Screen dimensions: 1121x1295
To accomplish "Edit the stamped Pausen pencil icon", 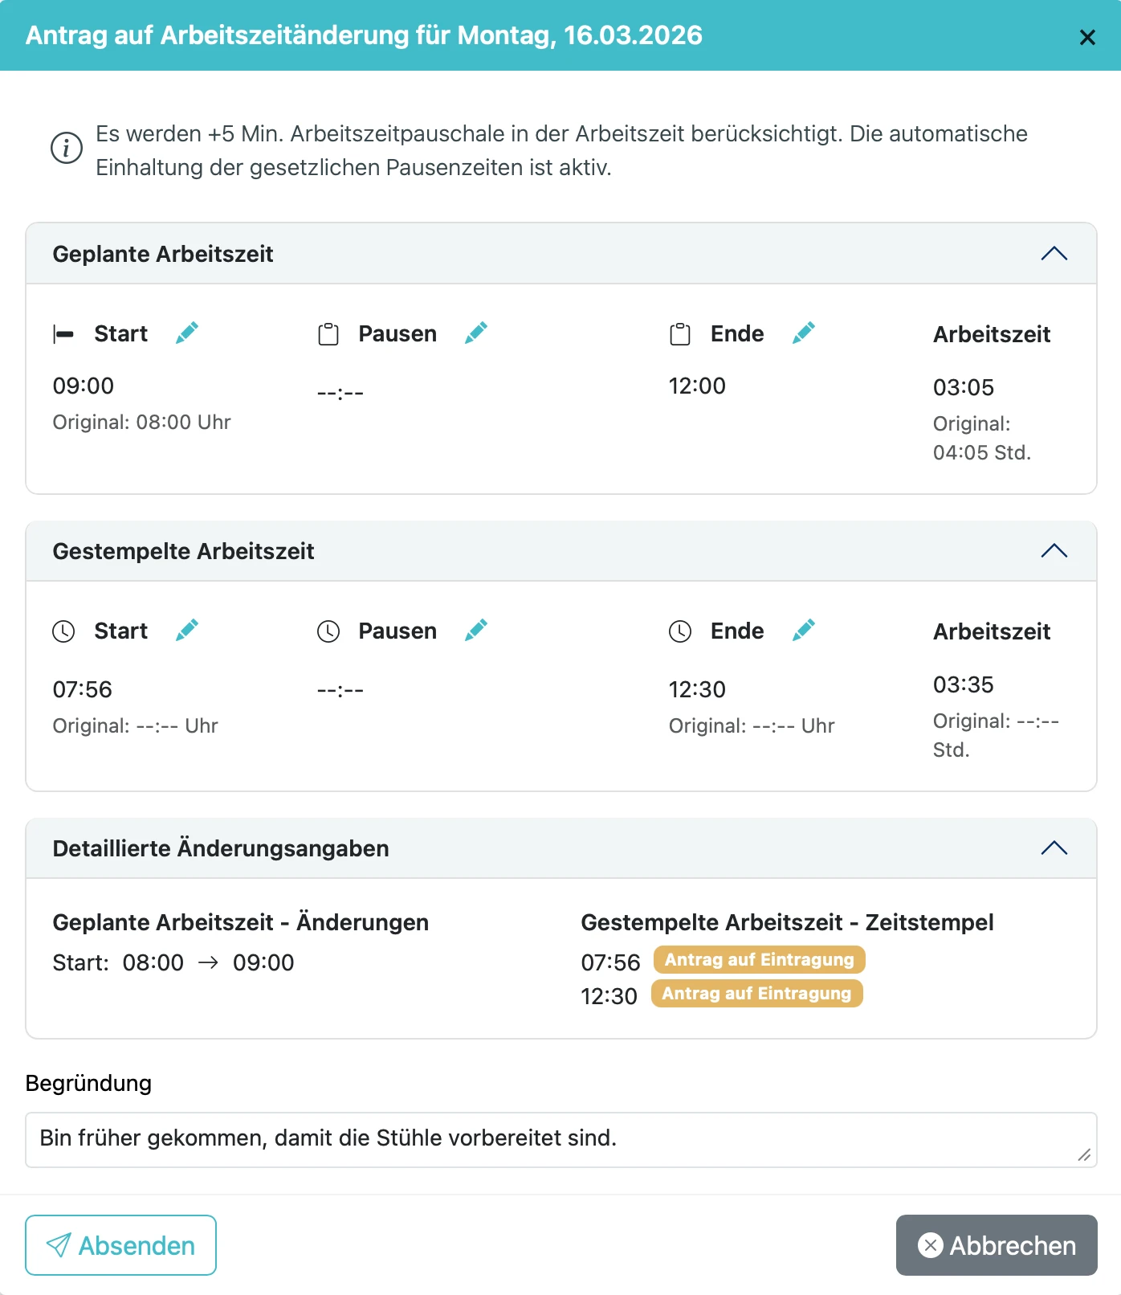I will [x=476, y=630].
